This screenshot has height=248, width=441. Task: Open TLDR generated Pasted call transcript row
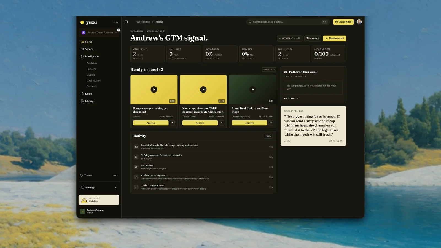click(x=203, y=157)
